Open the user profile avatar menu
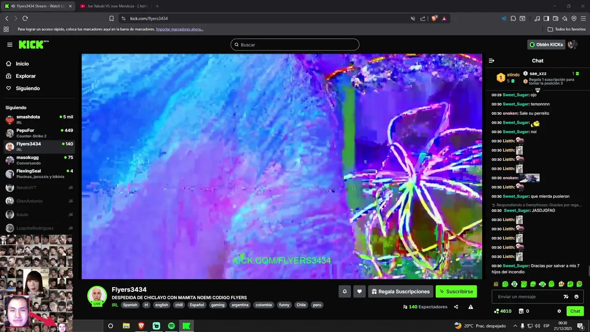The width and height of the screenshot is (590, 332). tap(572, 45)
